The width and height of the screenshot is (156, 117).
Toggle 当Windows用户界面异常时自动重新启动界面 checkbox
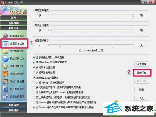[x=34, y=107]
